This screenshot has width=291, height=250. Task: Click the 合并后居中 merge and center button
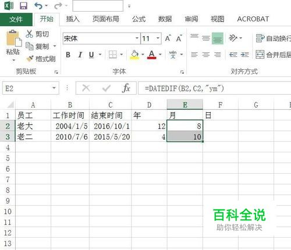pyautogui.click(x=274, y=55)
